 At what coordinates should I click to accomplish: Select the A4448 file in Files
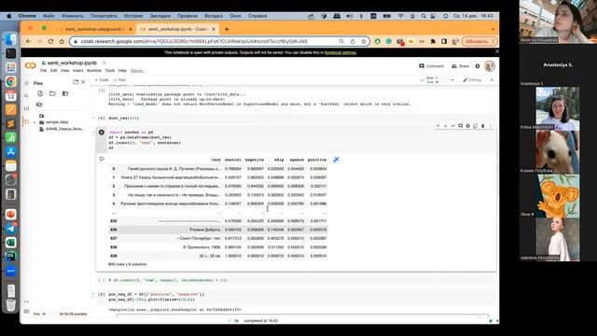(x=64, y=129)
